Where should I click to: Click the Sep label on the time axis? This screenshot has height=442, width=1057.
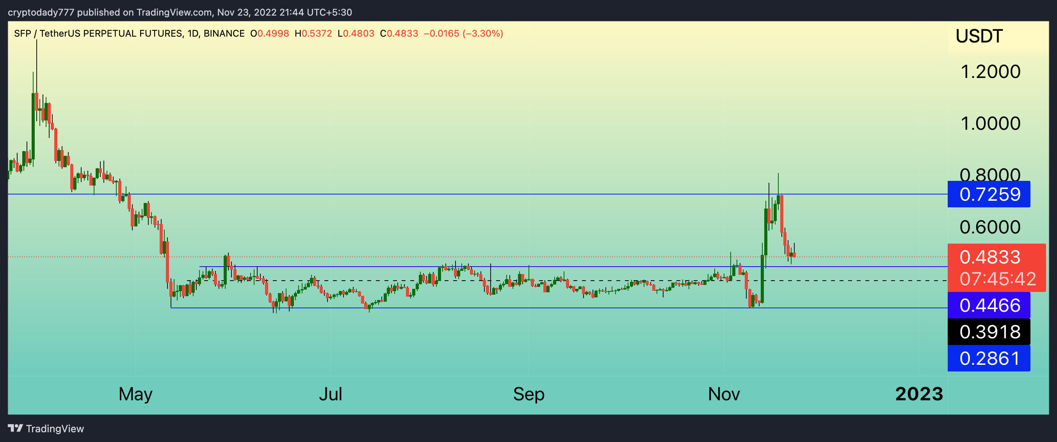529,394
